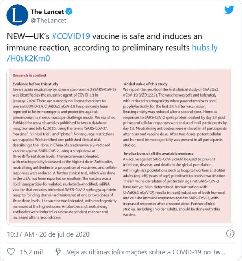
Task: Click the @TheLancet handle
Action: (48, 20)
